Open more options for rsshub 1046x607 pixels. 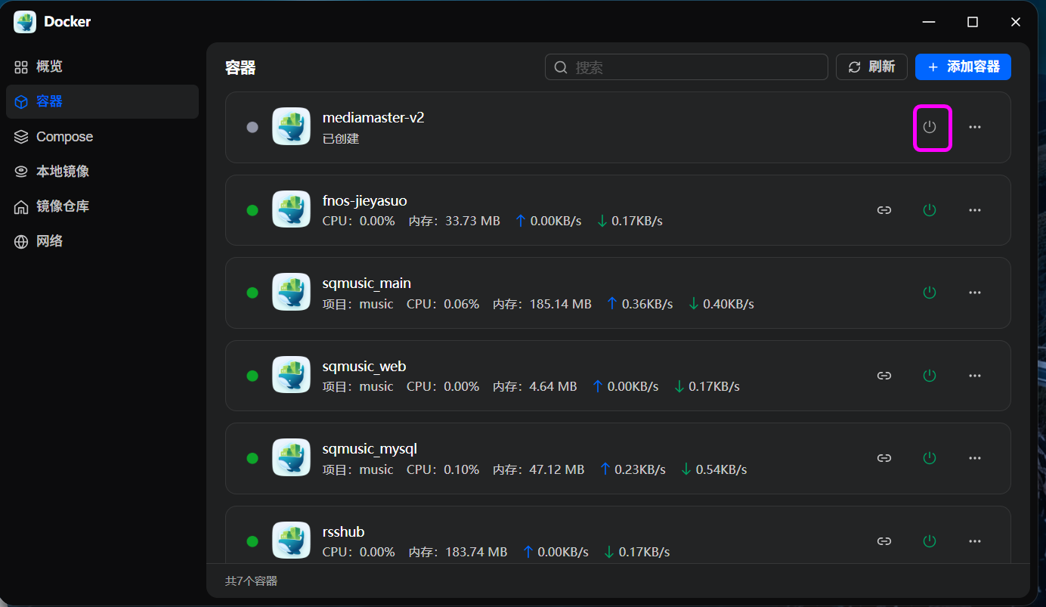(x=975, y=541)
